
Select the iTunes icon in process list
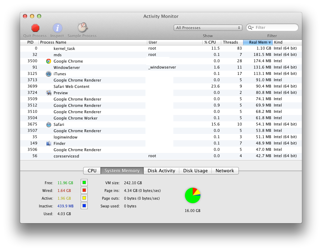(49, 74)
